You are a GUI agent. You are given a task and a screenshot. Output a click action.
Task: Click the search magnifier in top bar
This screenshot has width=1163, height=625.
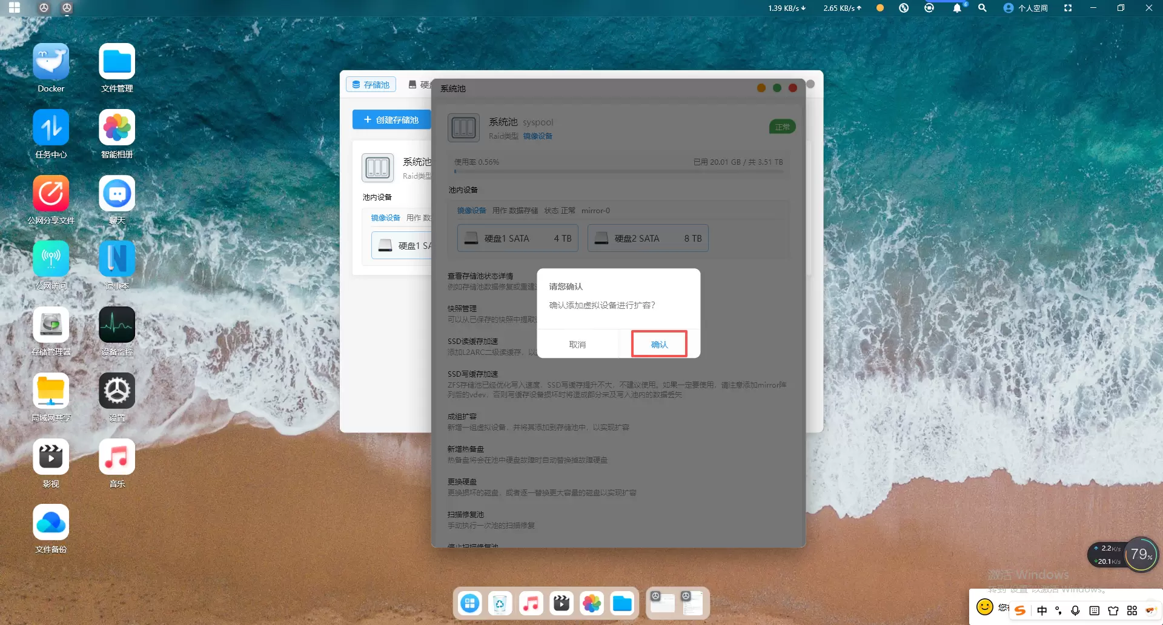982,8
